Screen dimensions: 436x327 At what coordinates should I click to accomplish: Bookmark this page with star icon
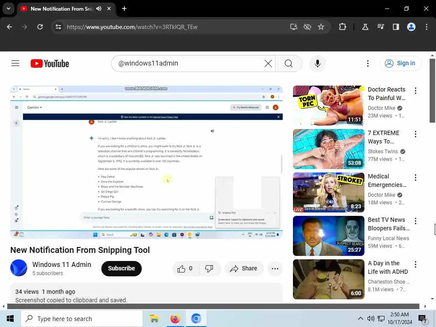pyautogui.click(x=321, y=27)
